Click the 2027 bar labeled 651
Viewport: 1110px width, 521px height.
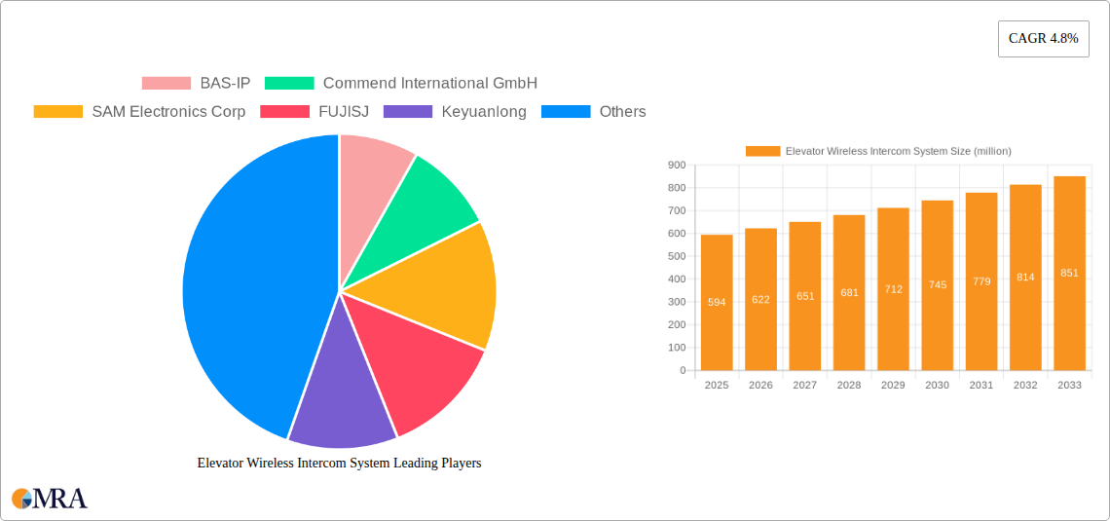[x=805, y=296]
